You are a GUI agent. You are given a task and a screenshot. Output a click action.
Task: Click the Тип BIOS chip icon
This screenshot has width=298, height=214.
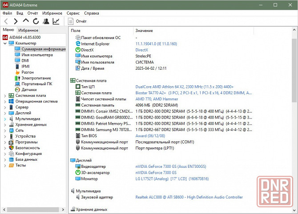point(78,136)
